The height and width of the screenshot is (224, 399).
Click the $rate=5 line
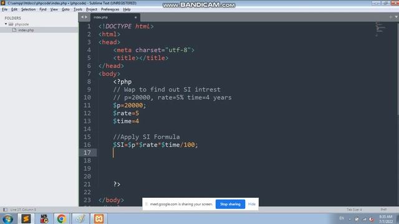click(x=126, y=113)
